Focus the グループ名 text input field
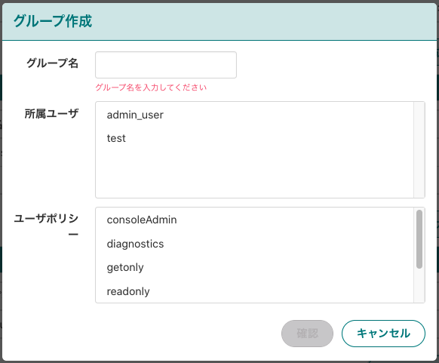The image size is (439, 363). tap(166, 65)
